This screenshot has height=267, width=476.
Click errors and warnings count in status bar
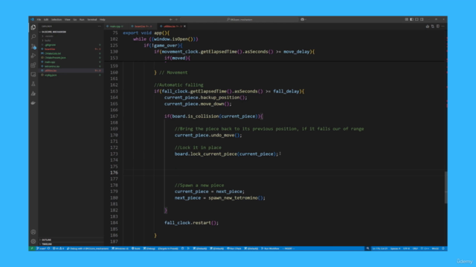point(58,248)
